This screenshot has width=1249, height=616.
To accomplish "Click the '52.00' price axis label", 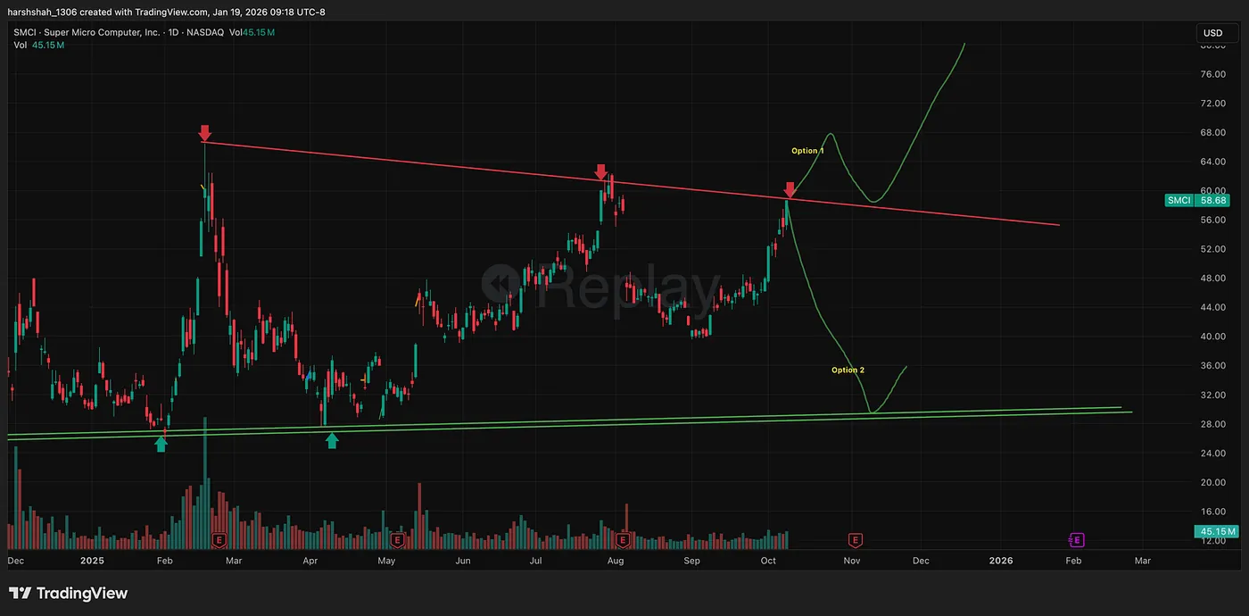I will (1212, 249).
